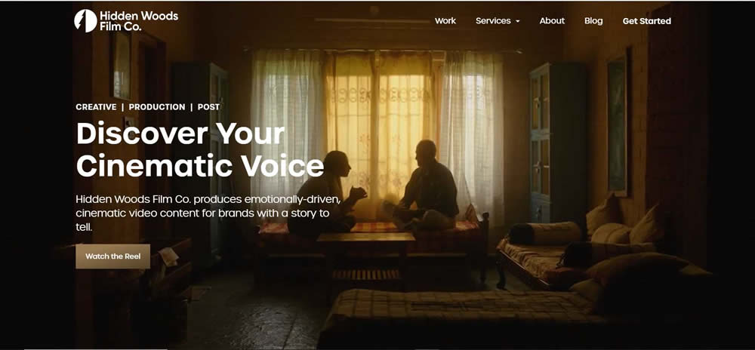Click Get Started in the navigation
Viewport: 755px width, 350px height.
(647, 20)
